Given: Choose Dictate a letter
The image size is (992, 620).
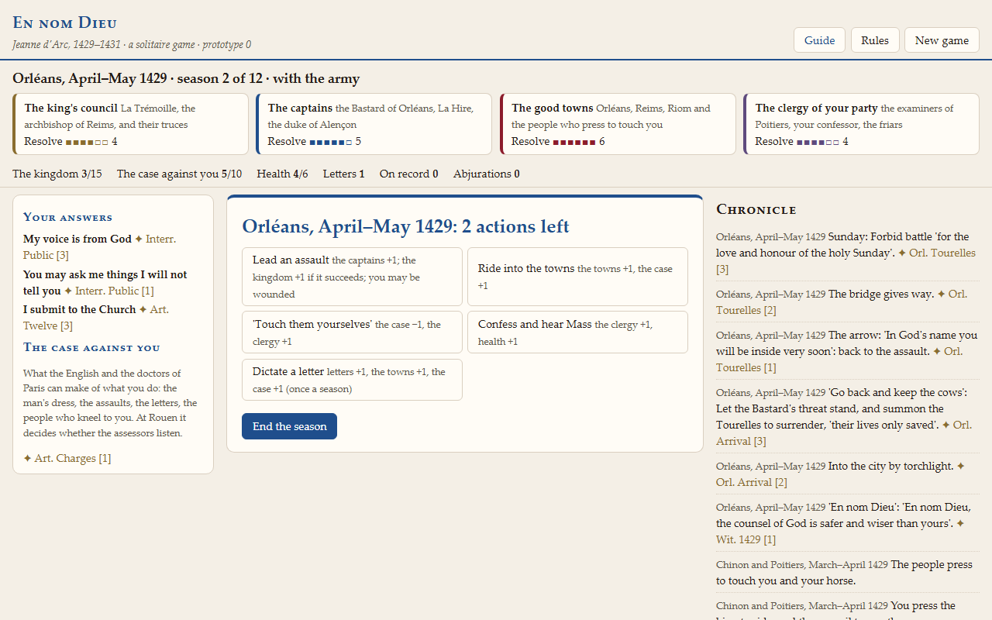Looking at the screenshot, I should point(352,380).
